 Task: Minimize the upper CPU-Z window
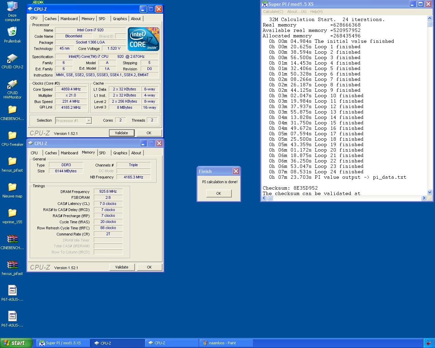click(143, 9)
